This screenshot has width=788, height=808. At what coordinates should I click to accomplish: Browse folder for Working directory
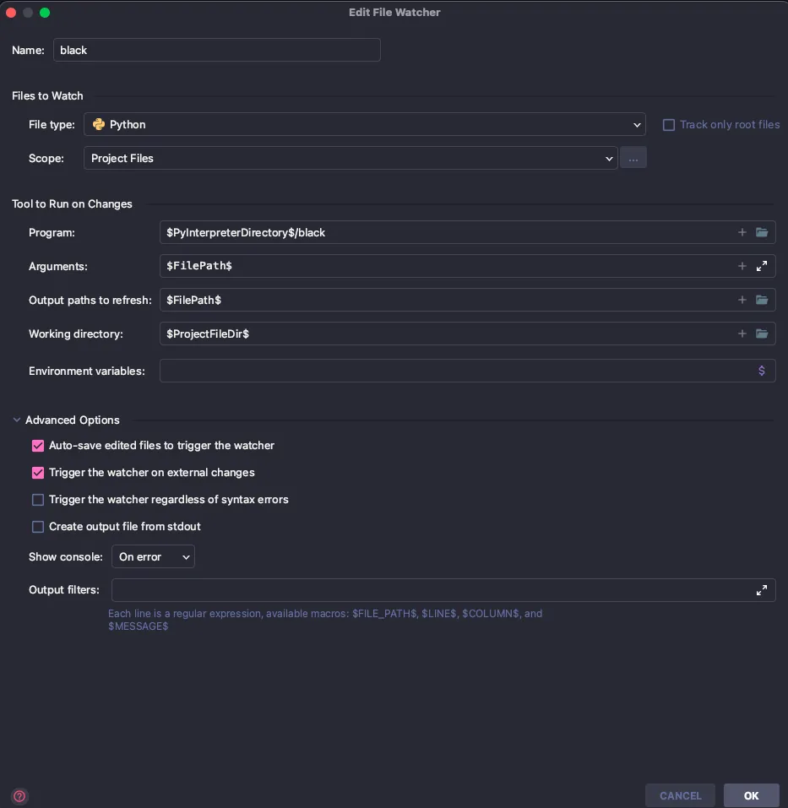click(761, 334)
